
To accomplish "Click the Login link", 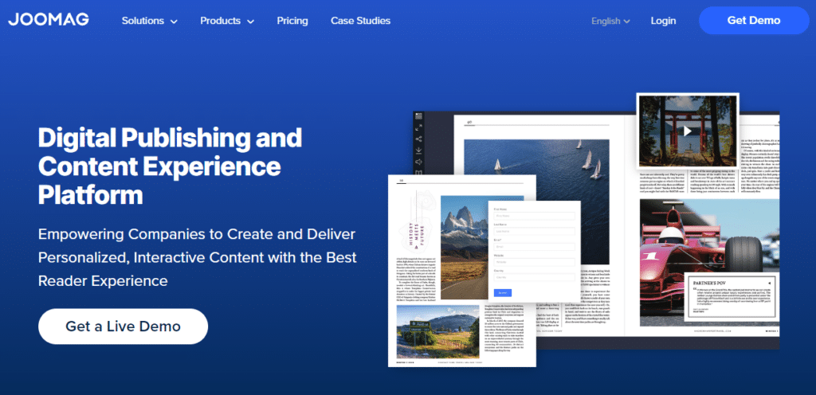I will pos(663,21).
